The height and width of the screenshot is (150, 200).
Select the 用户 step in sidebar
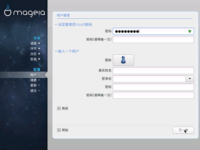[x=33, y=75]
